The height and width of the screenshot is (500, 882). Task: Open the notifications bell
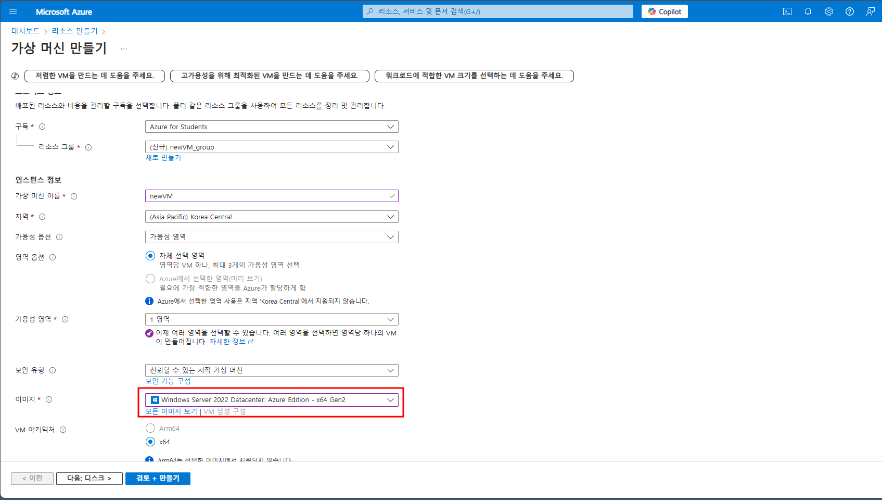tap(808, 11)
